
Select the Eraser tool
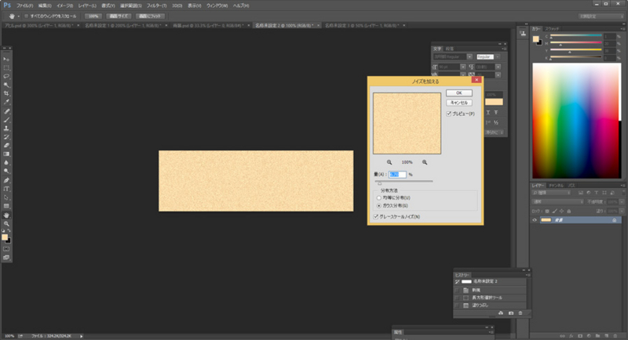pyautogui.click(x=6, y=146)
